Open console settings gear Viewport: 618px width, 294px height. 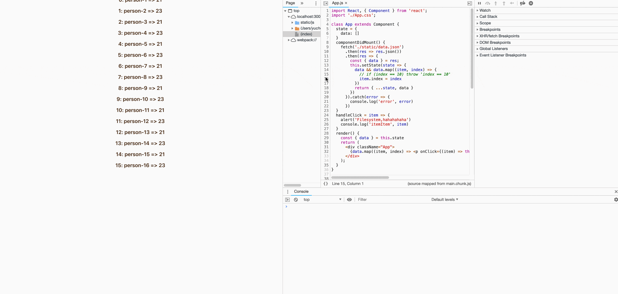point(616,200)
